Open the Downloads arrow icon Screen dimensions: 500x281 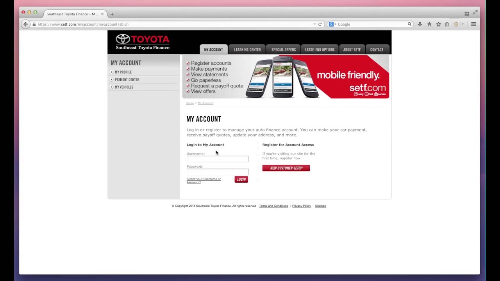(420, 24)
